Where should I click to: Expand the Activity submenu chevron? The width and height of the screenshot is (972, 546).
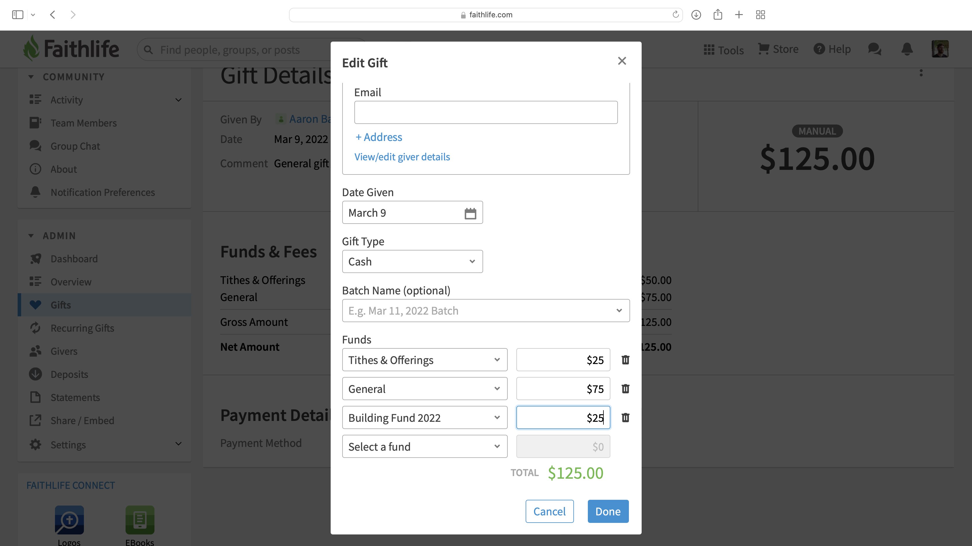click(178, 100)
